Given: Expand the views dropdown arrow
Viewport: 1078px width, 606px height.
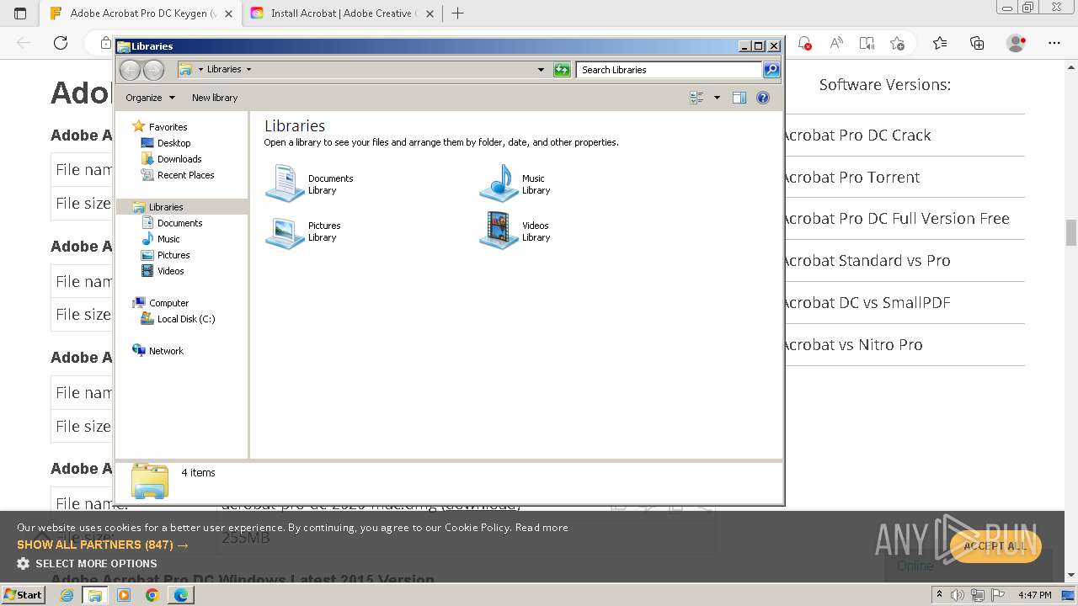Looking at the screenshot, I should tap(717, 98).
